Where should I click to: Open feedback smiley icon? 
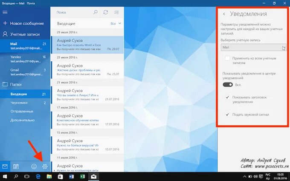[34, 167]
